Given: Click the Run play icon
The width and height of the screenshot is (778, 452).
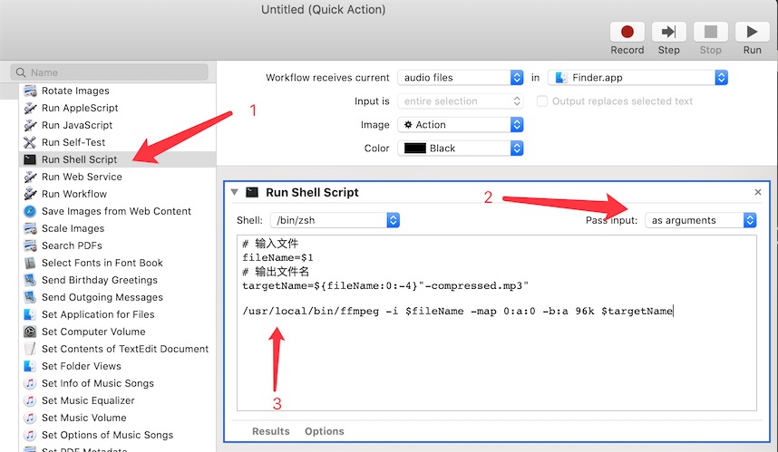Looking at the screenshot, I should (752, 33).
